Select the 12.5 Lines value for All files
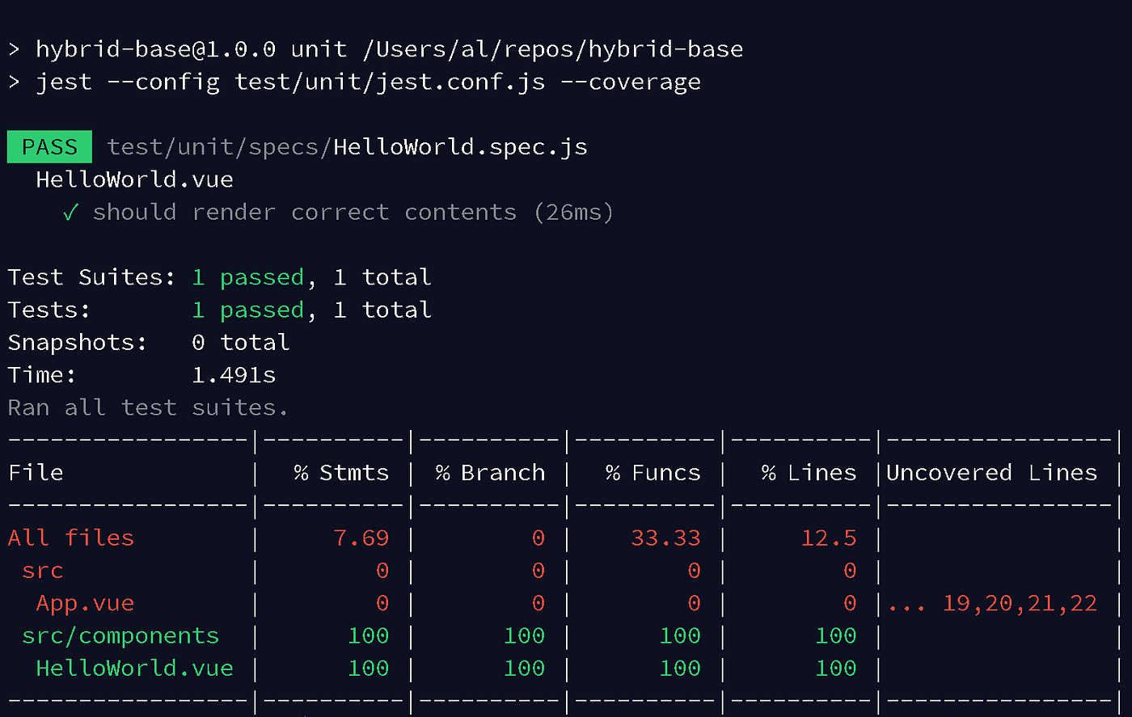This screenshot has width=1132, height=717. (x=828, y=538)
